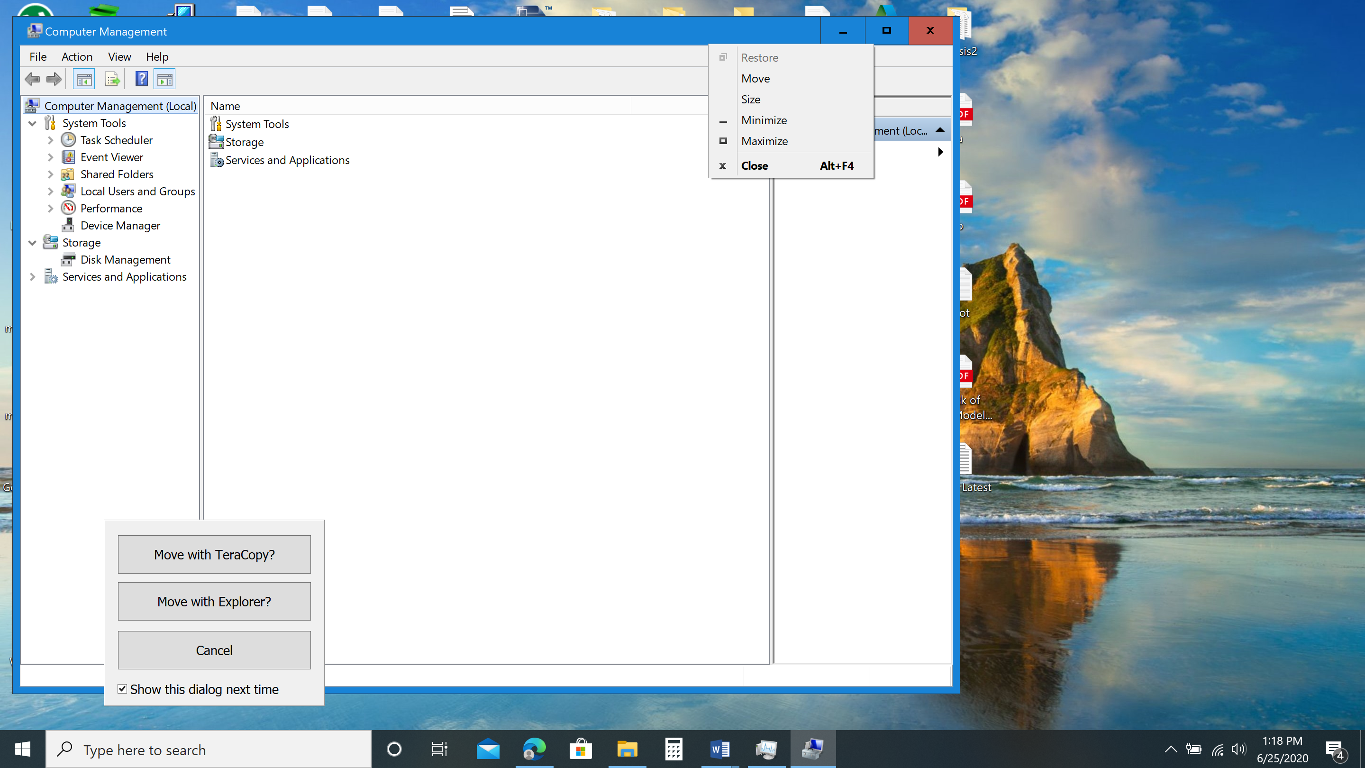Select System Tools in the Name list
The height and width of the screenshot is (768, 1365).
point(257,124)
